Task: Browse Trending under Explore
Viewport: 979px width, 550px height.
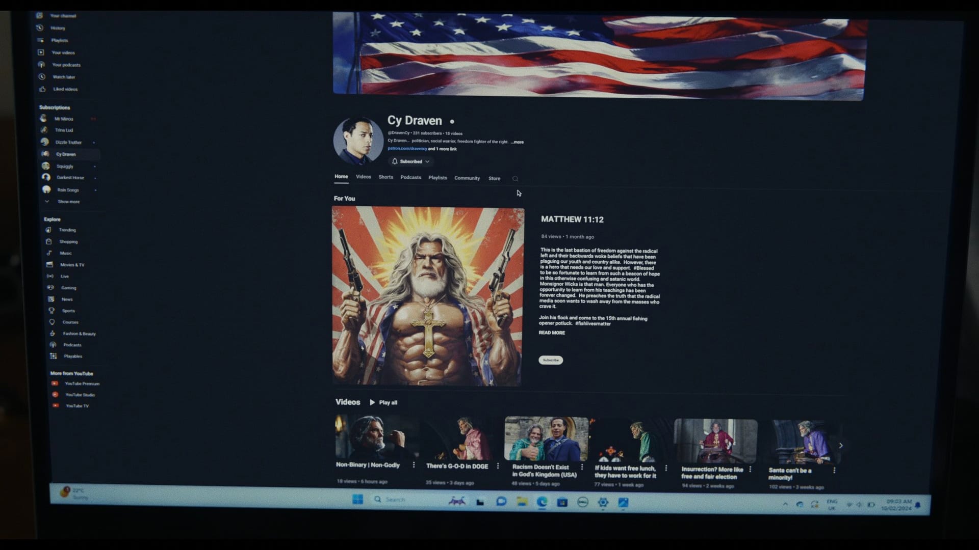Action: (x=67, y=230)
